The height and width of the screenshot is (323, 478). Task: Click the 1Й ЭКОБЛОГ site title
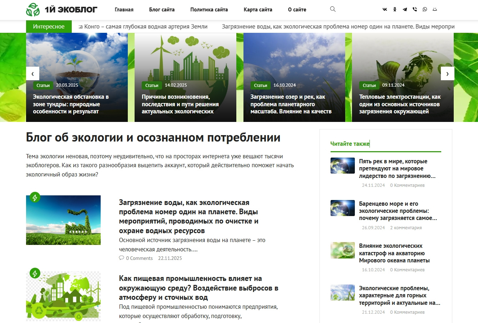[71, 10]
